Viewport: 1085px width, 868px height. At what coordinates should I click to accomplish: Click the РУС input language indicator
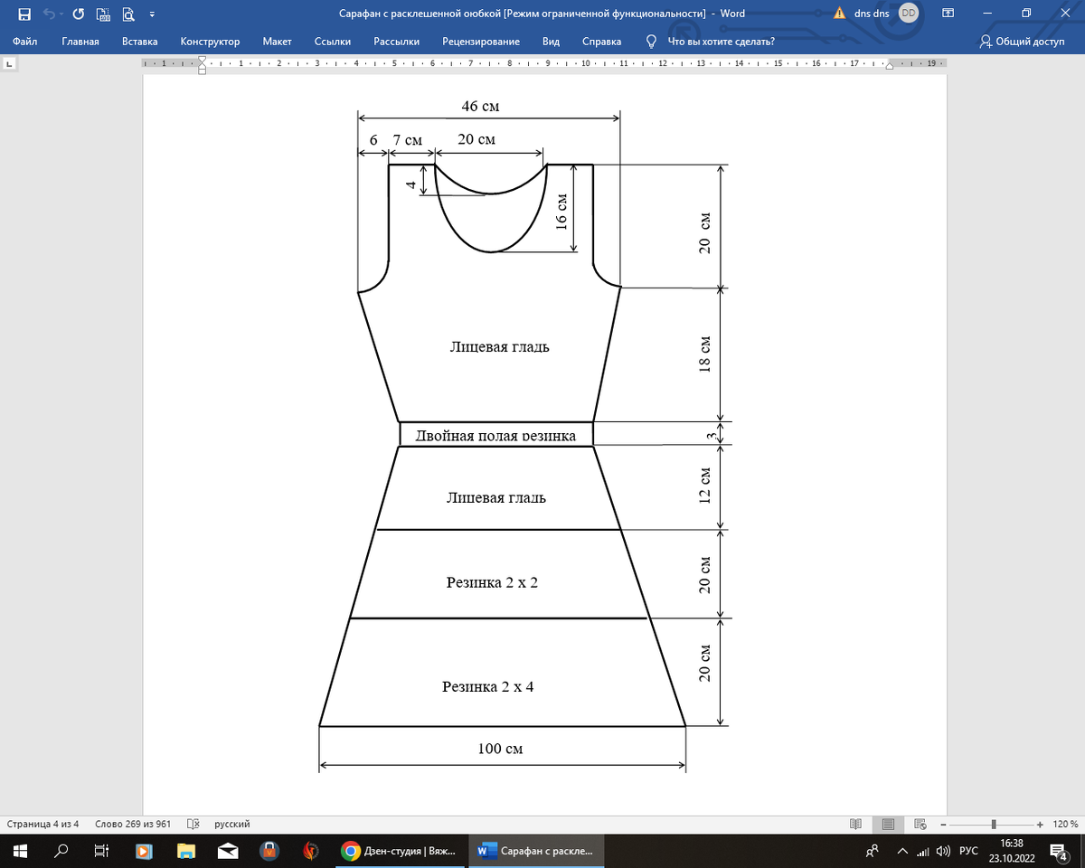(x=968, y=851)
